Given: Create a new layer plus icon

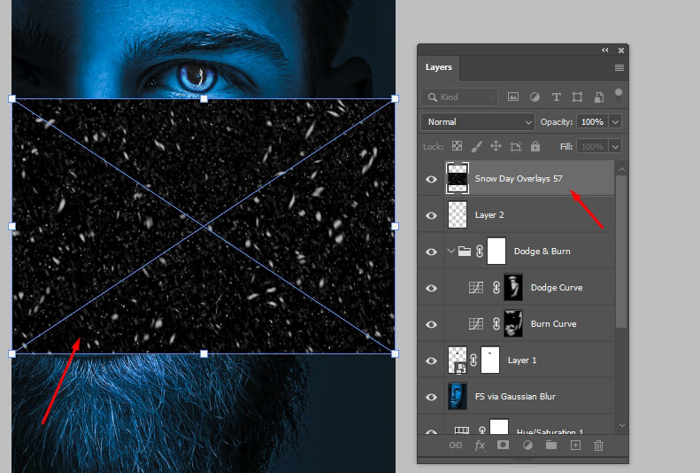Looking at the screenshot, I should click(575, 446).
